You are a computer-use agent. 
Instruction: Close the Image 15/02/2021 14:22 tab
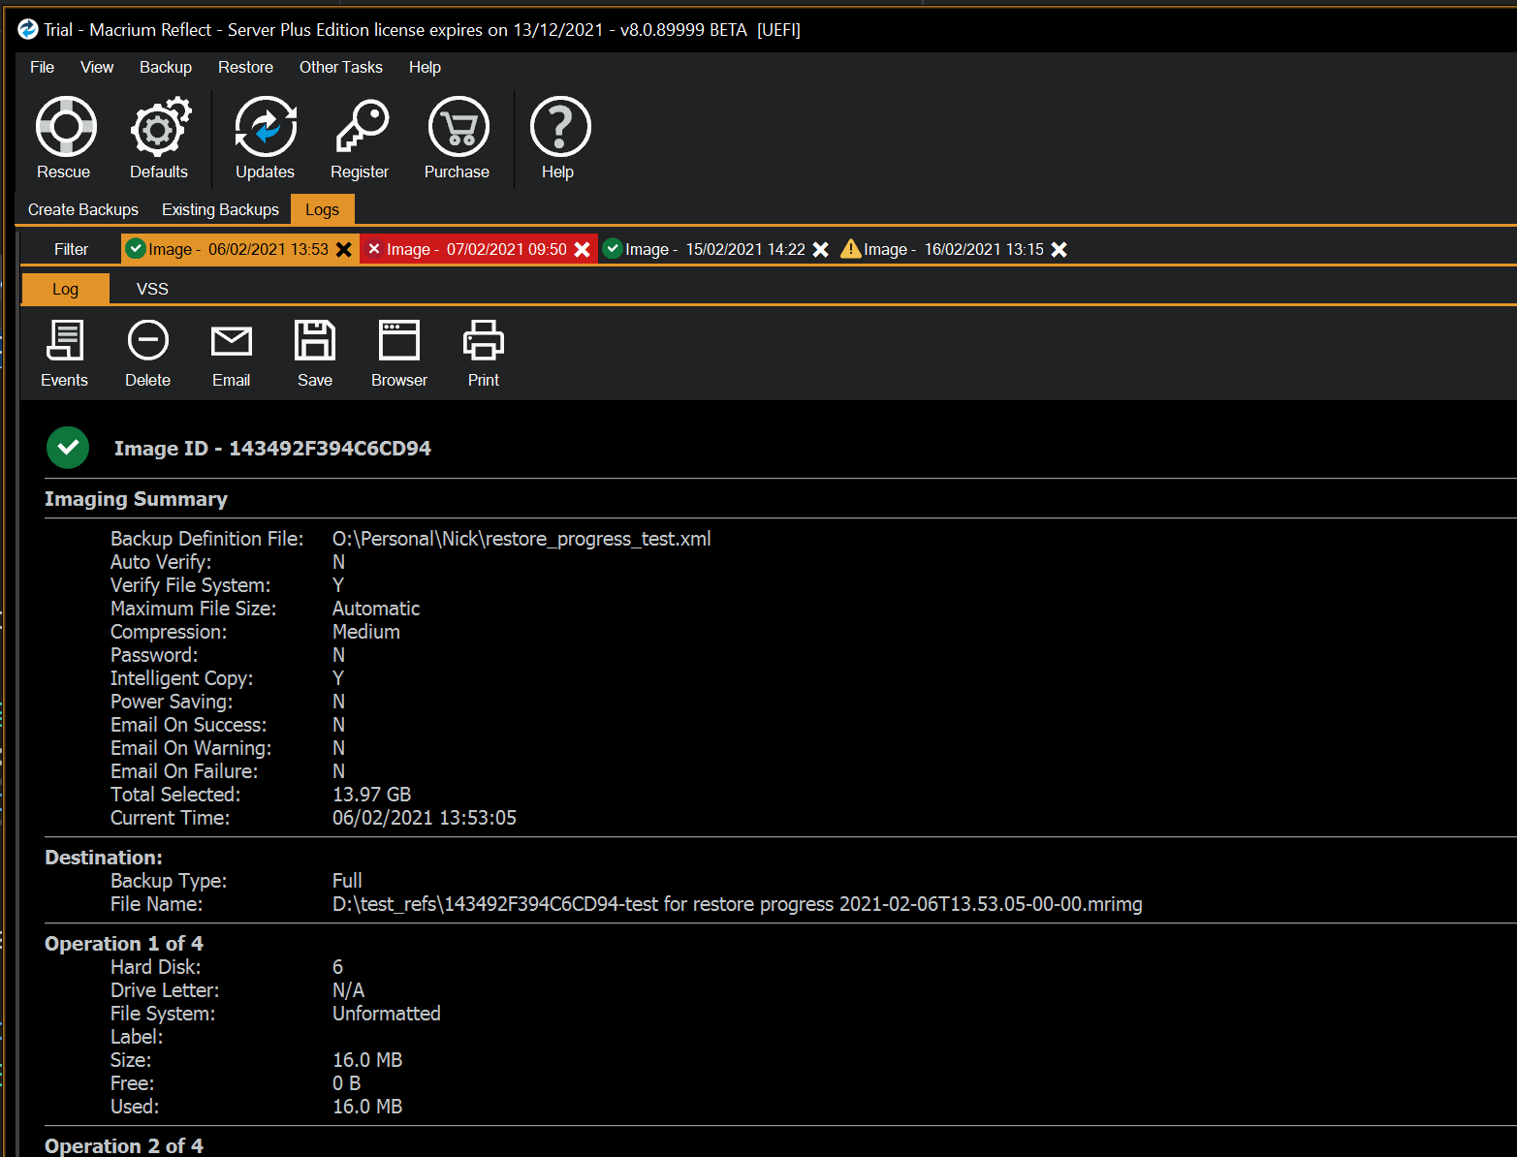[821, 249]
